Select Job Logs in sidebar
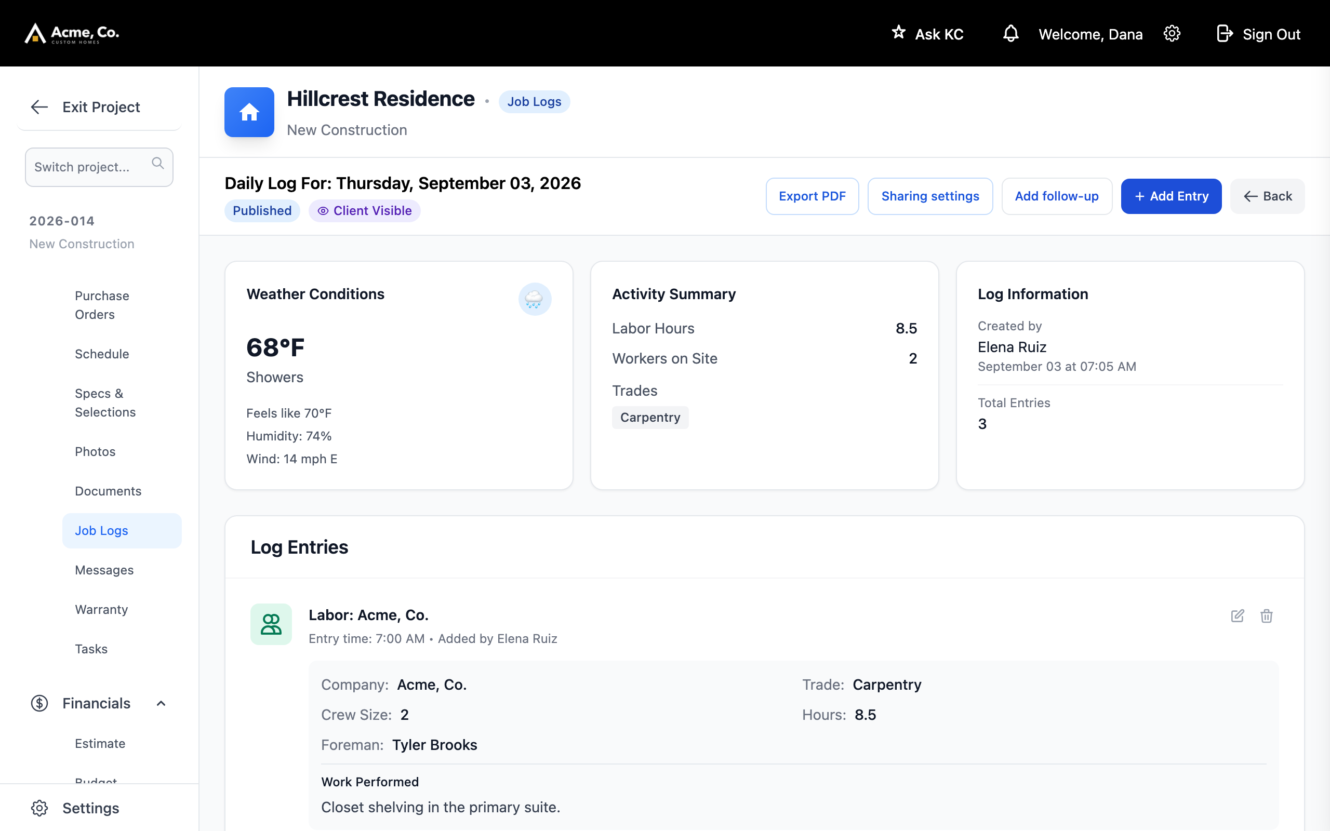Image resolution: width=1330 pixels, height=831 pixels. [122, 531]
